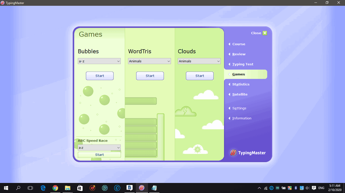This screenshot has height=193, width=345.
Task: Open the Settings page
Action: [239, 108]
